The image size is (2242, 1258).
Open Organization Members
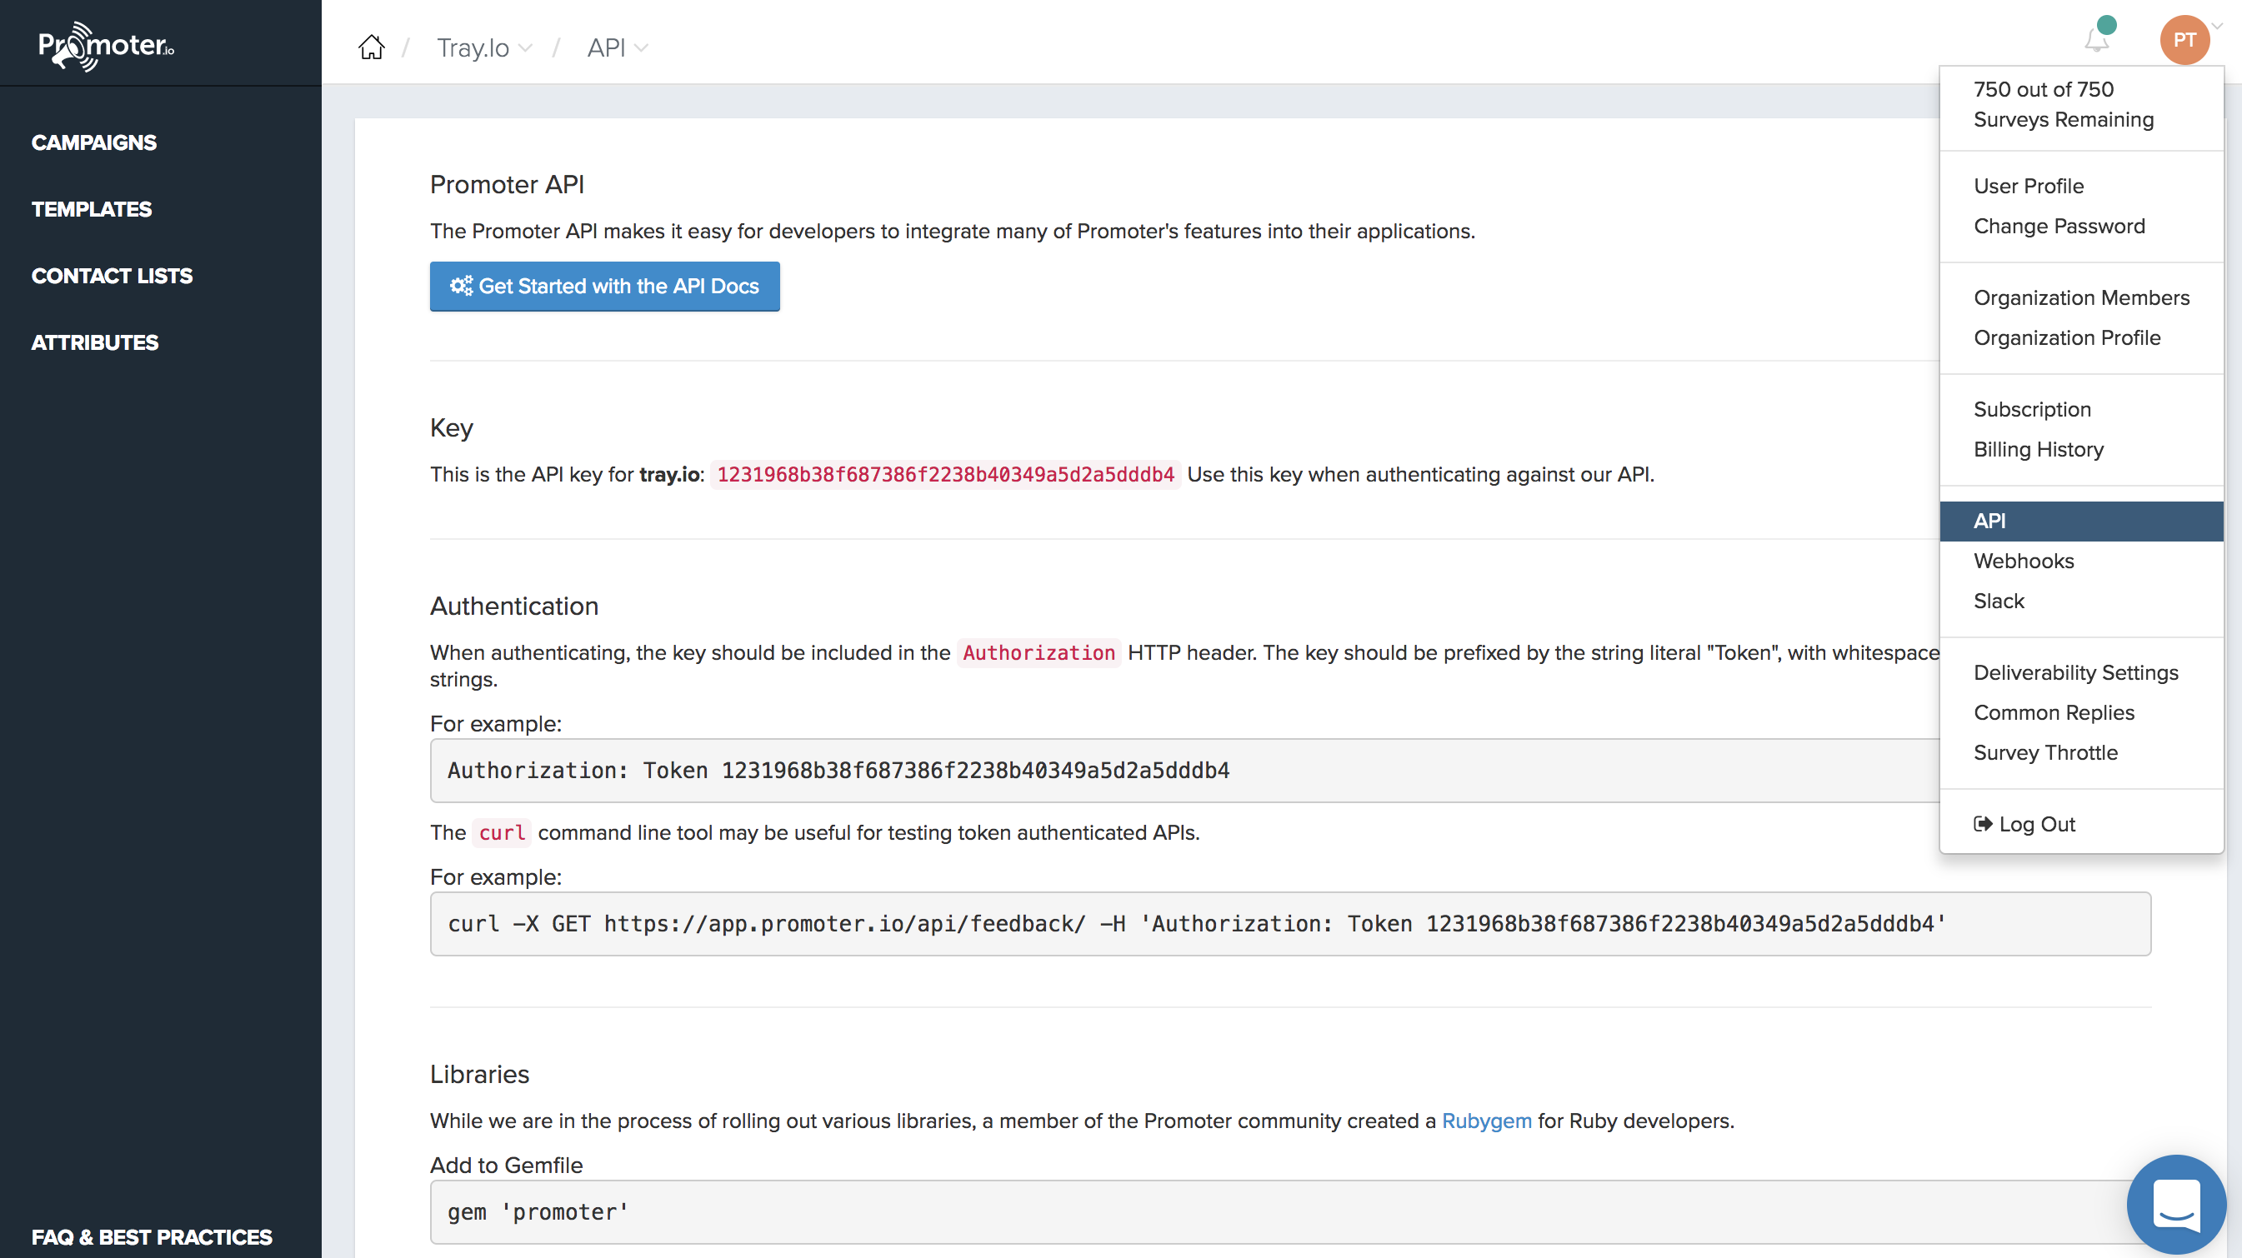(2081, 297)
